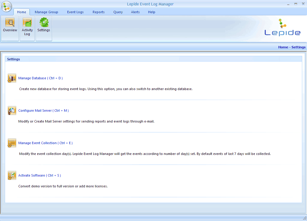Click 'Convert demo version to full version' description
The height and width of the screenshot is (221, 307).
point(63,186)
